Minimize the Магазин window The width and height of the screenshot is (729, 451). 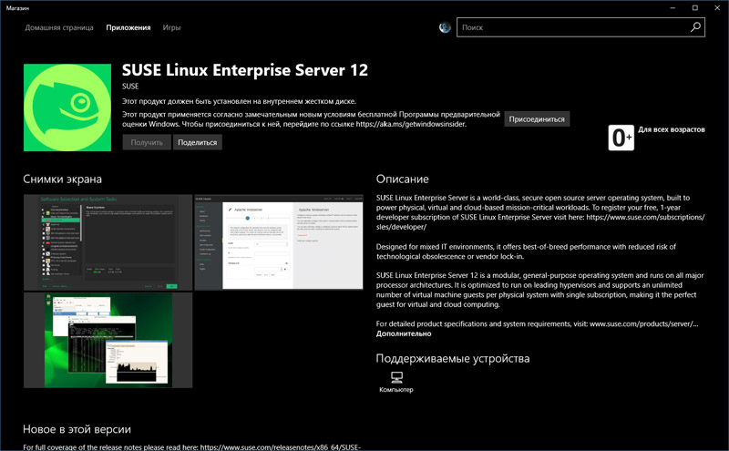(673, 8)
